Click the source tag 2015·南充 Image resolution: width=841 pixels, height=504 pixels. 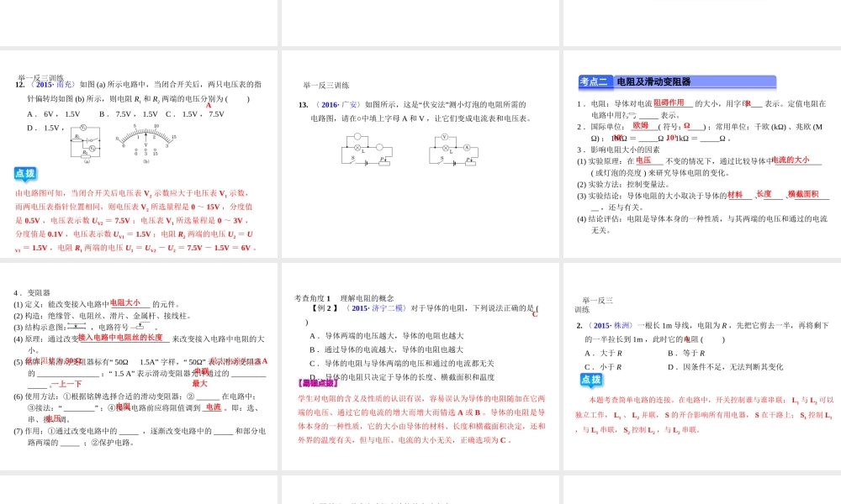click(x=53, y=85)
